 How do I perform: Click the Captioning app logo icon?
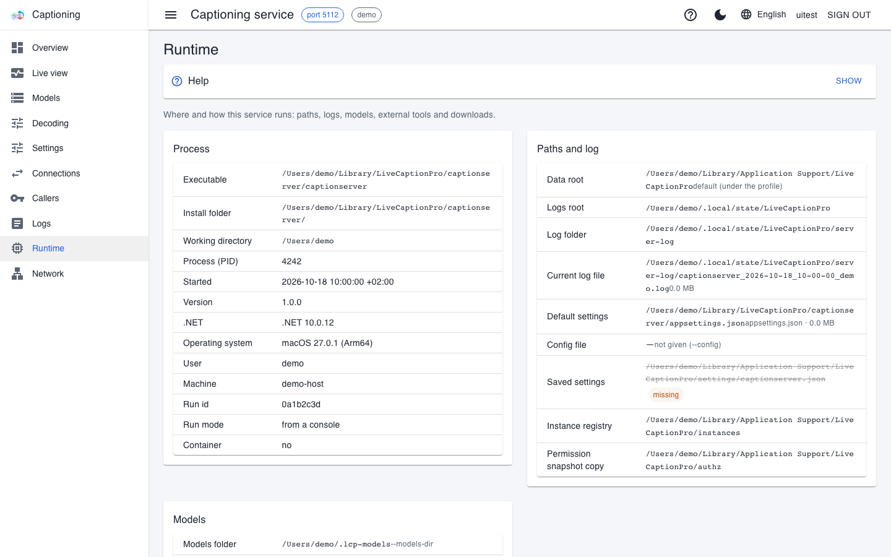pyautogui.click(x=17, y=15)
